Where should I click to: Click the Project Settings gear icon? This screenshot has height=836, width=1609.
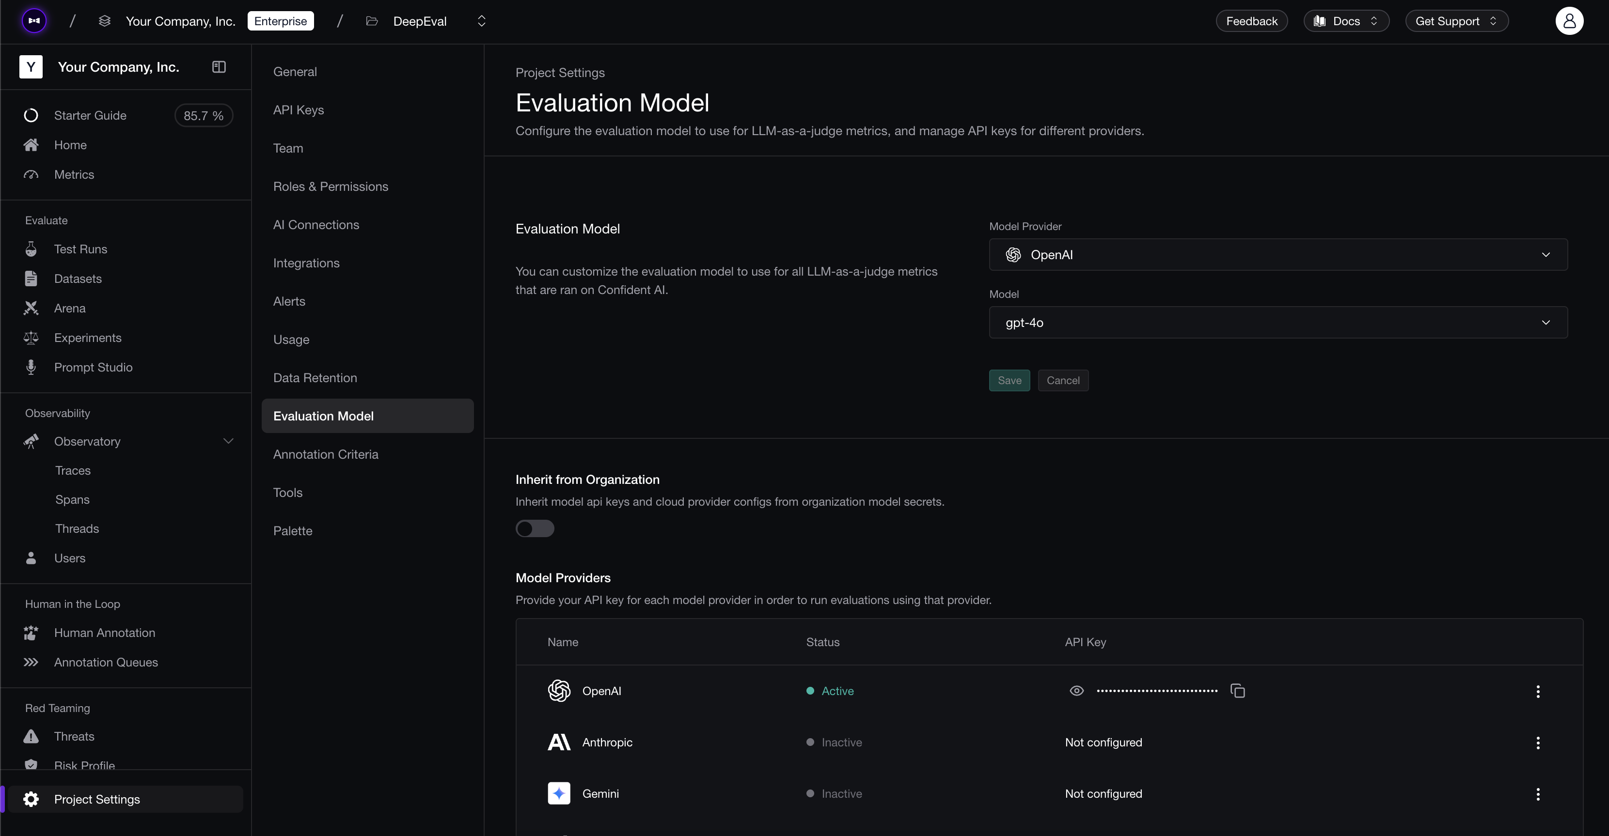point(31,799)
